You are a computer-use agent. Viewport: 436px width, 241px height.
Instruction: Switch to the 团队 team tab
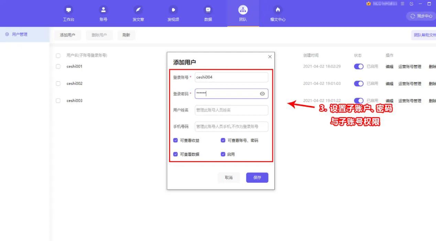click(x=243, y=13)
